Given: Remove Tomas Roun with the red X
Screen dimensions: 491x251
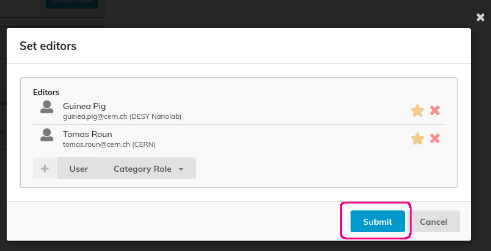Looking at the screenshot, I should click(435, 138).
